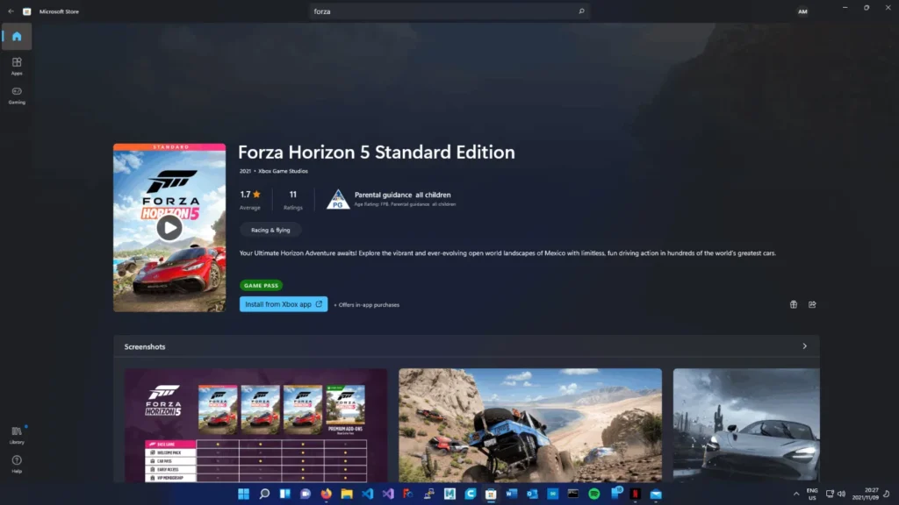
Task: Click the PG age rating icon
Action: click(x=338, y=199)
